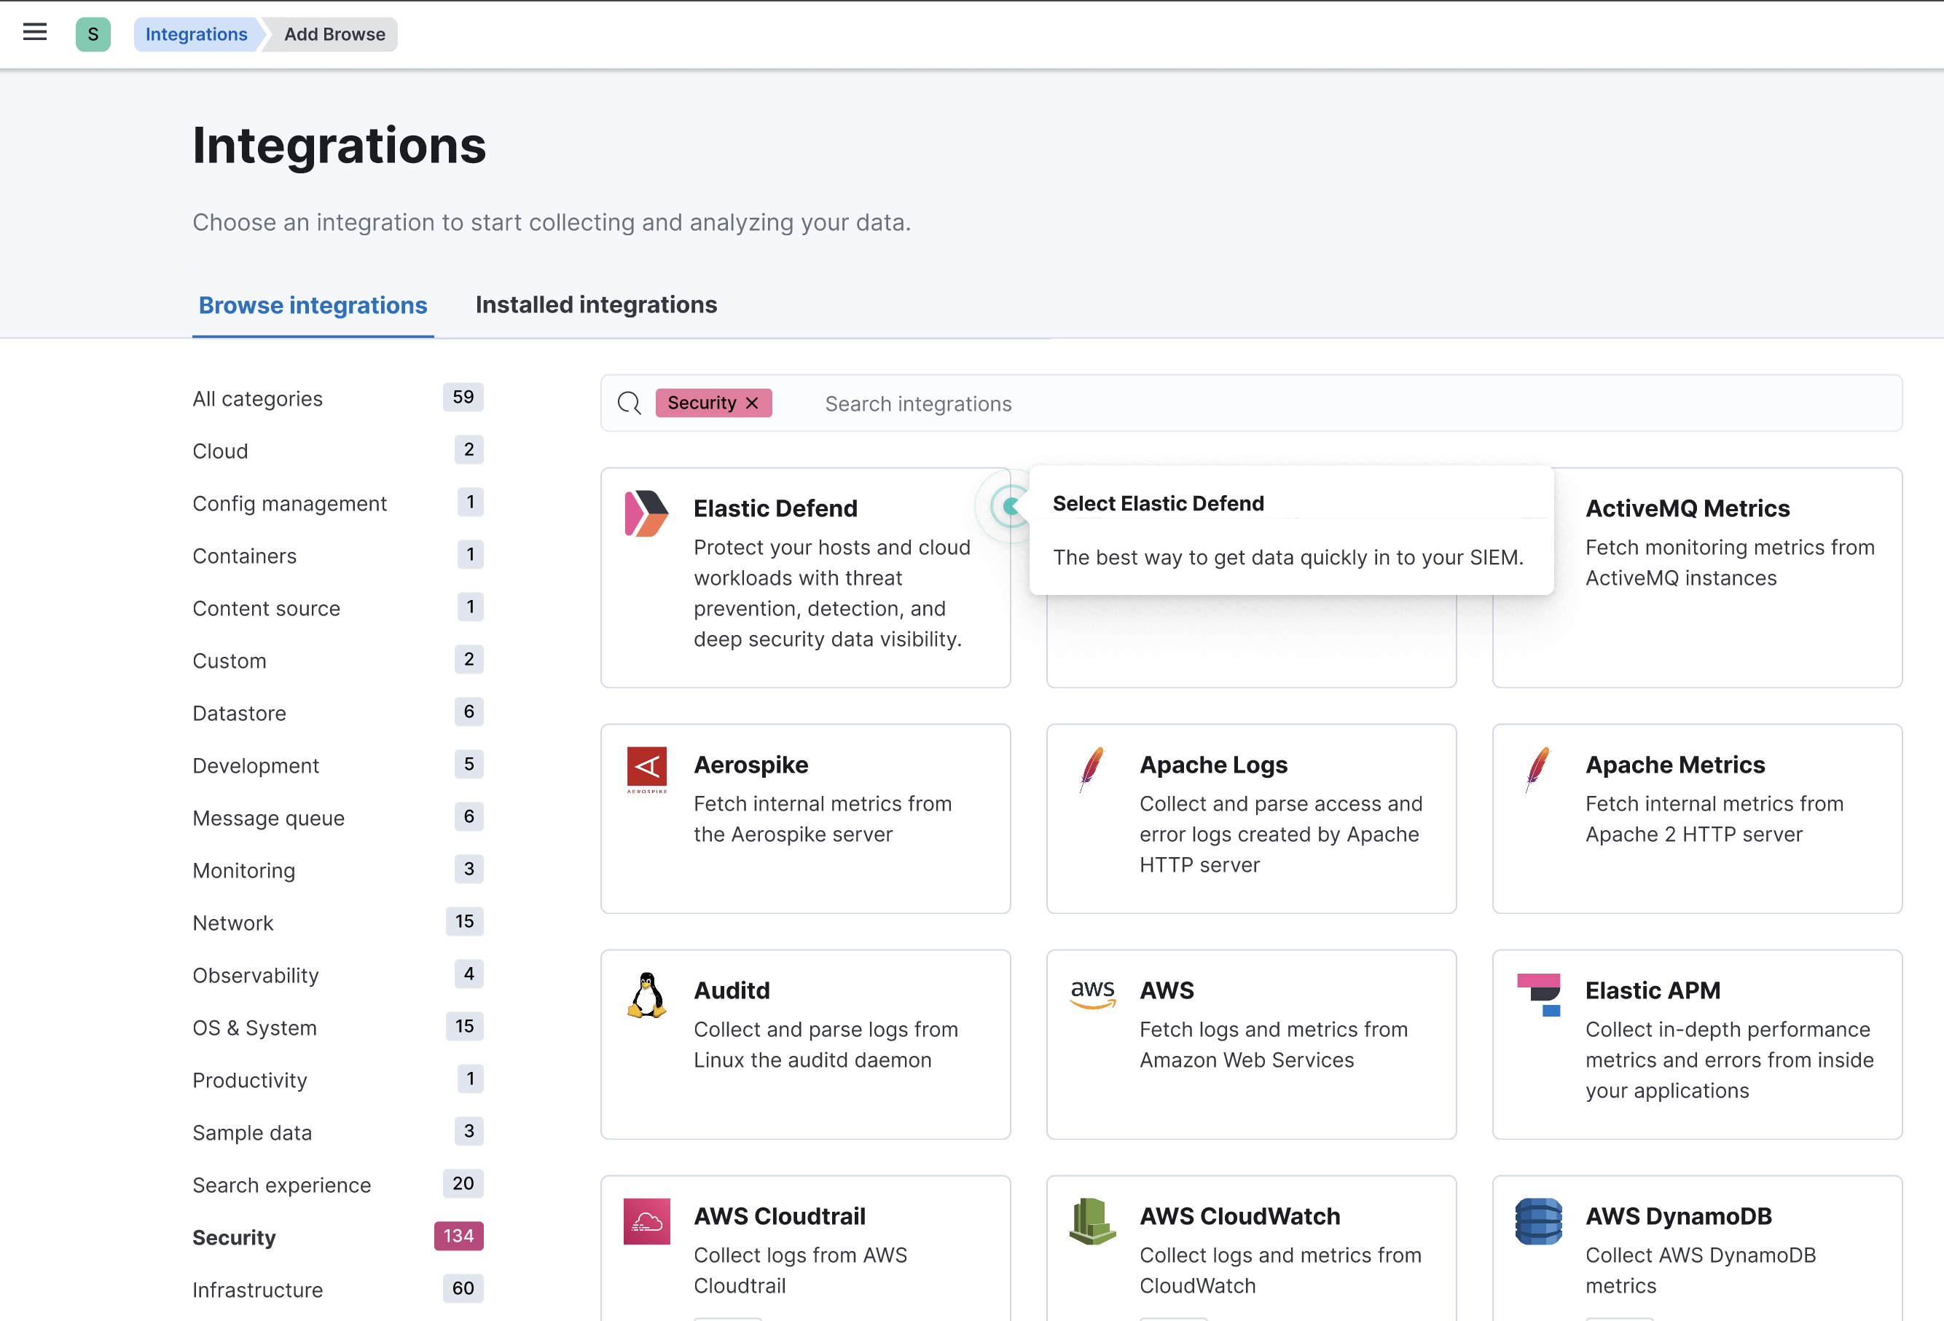The width and height of the screenshot is (1944, 1321).
Task: Switch to the Installed integrations tab
Action: 595,304
